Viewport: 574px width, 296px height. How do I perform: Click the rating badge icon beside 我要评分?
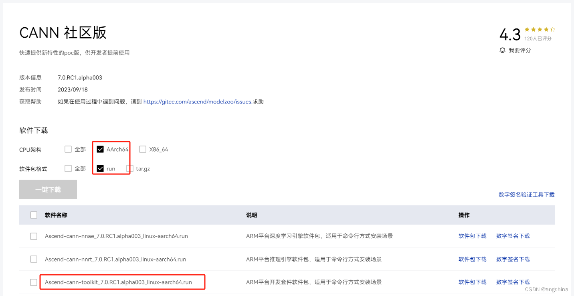point(503,50)
